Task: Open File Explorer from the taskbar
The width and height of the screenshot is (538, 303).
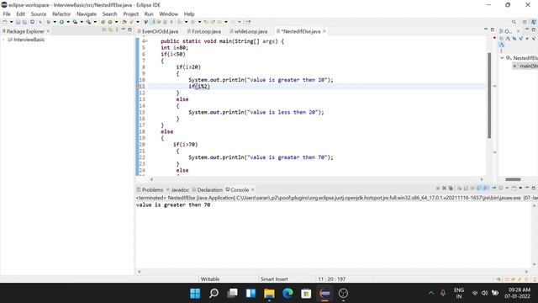Action: tap(269, 294)
